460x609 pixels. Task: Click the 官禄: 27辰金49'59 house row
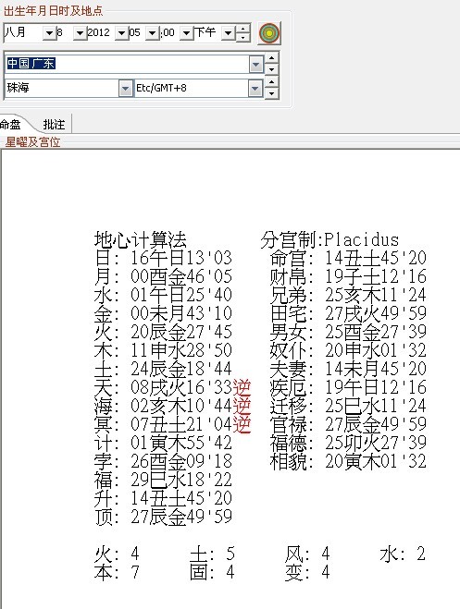348,424
